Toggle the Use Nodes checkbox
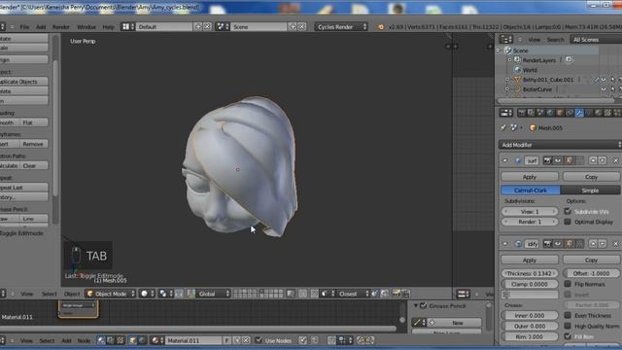This screenshot has height=350, width=622. (259, 340)
